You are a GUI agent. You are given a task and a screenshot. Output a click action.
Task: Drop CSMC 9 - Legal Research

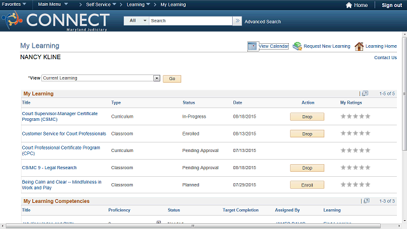coord(307,168)
